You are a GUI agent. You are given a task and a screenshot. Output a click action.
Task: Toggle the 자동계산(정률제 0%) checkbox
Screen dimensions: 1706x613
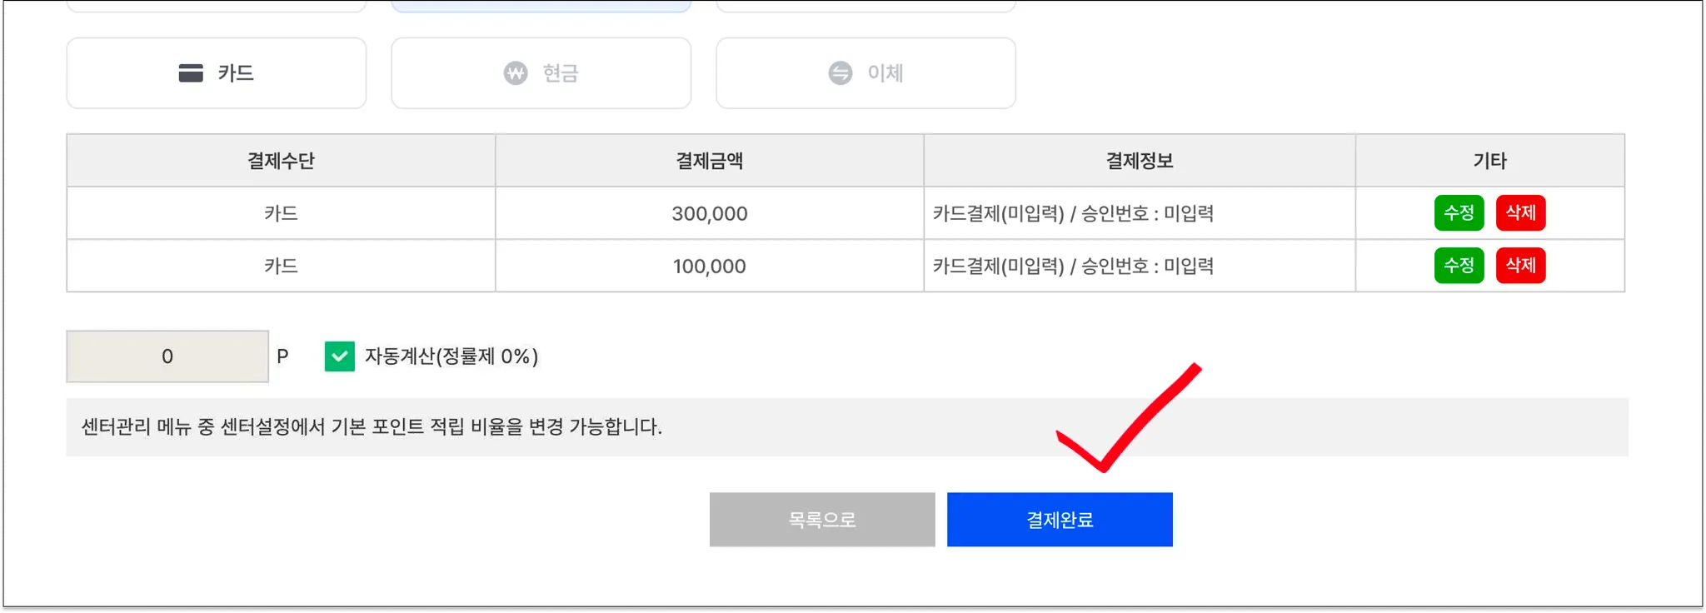pyautogui.click(x=340, y=356)
